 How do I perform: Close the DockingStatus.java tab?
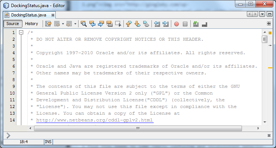53,15
